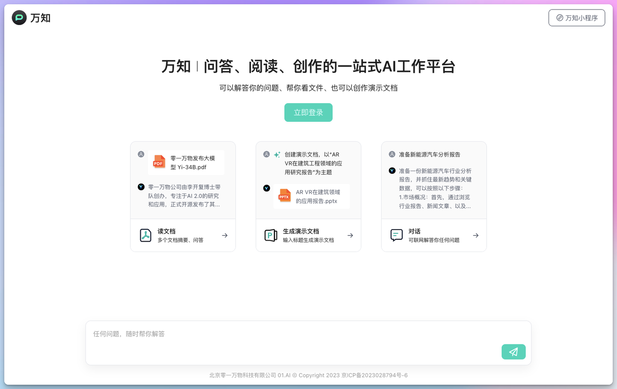Click the user avatar beside 创建演示文档

[x=267, y=154]
